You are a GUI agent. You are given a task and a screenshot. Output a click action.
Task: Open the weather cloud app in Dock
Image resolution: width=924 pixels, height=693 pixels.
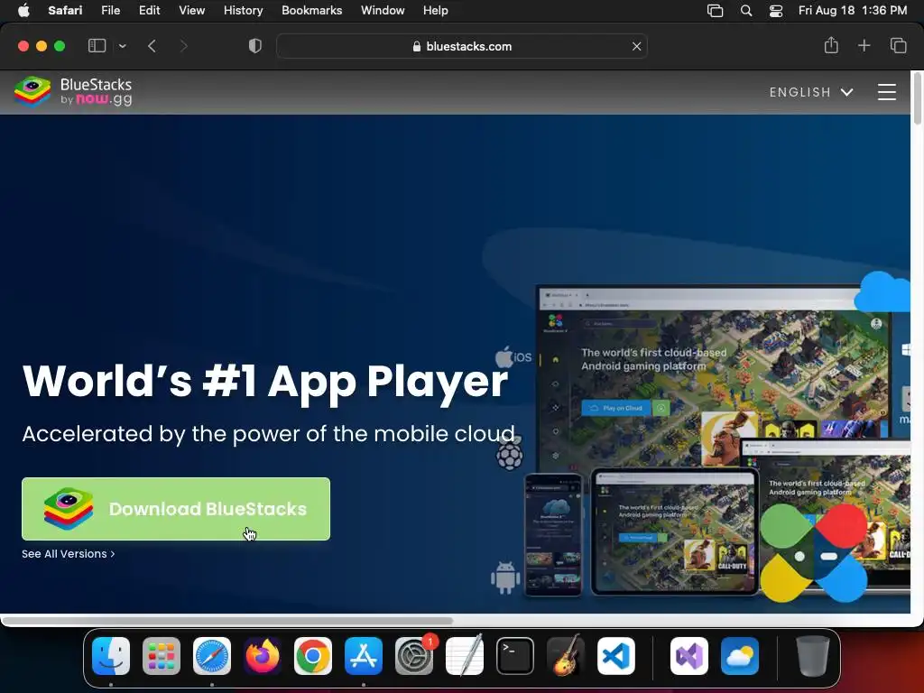point(740,656)
